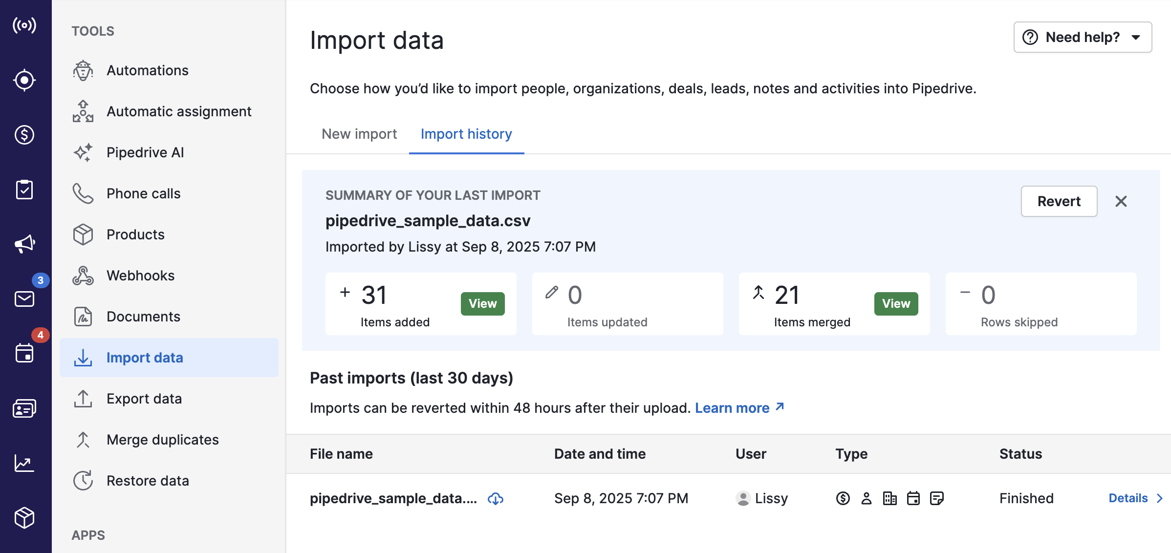
Task: Open Products in the Tools menu
Action: point(169,234)
